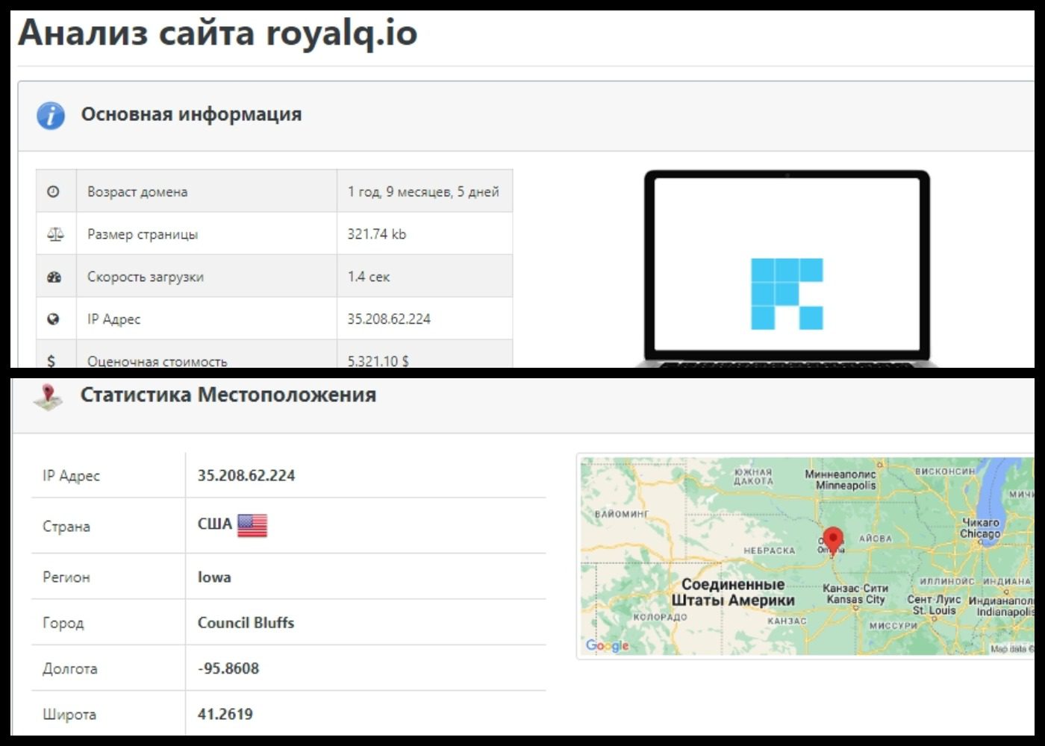The width and height of the screenshot is (1045, 746).
Task: Click the speedometer icon in Скорость загрузки row
Action: [x=54, y=277]
